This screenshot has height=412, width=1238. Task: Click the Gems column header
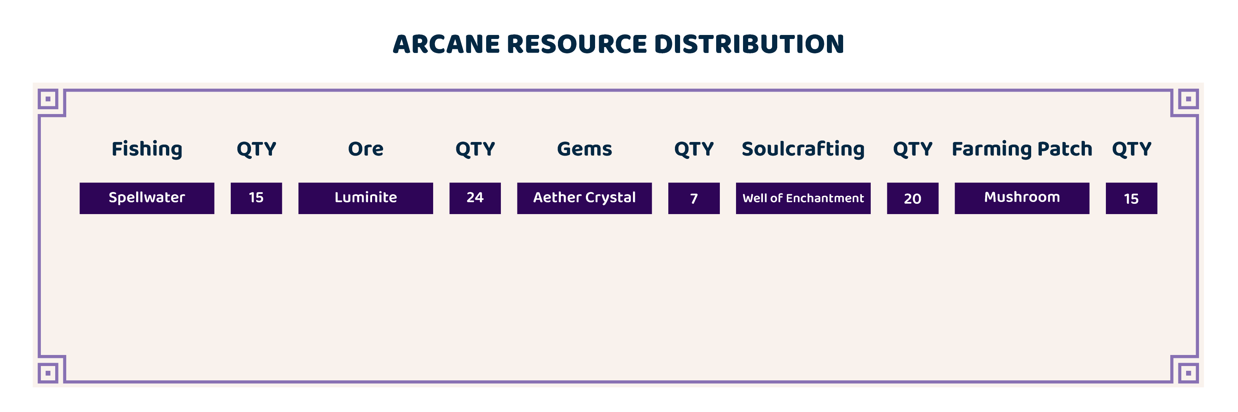click(584, 149)
